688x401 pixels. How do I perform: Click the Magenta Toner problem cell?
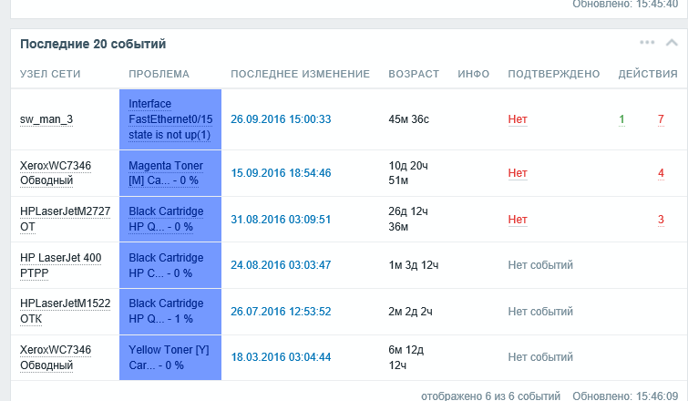(169, 173)
